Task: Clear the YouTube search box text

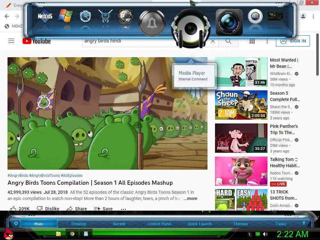Action: [212, 41]
